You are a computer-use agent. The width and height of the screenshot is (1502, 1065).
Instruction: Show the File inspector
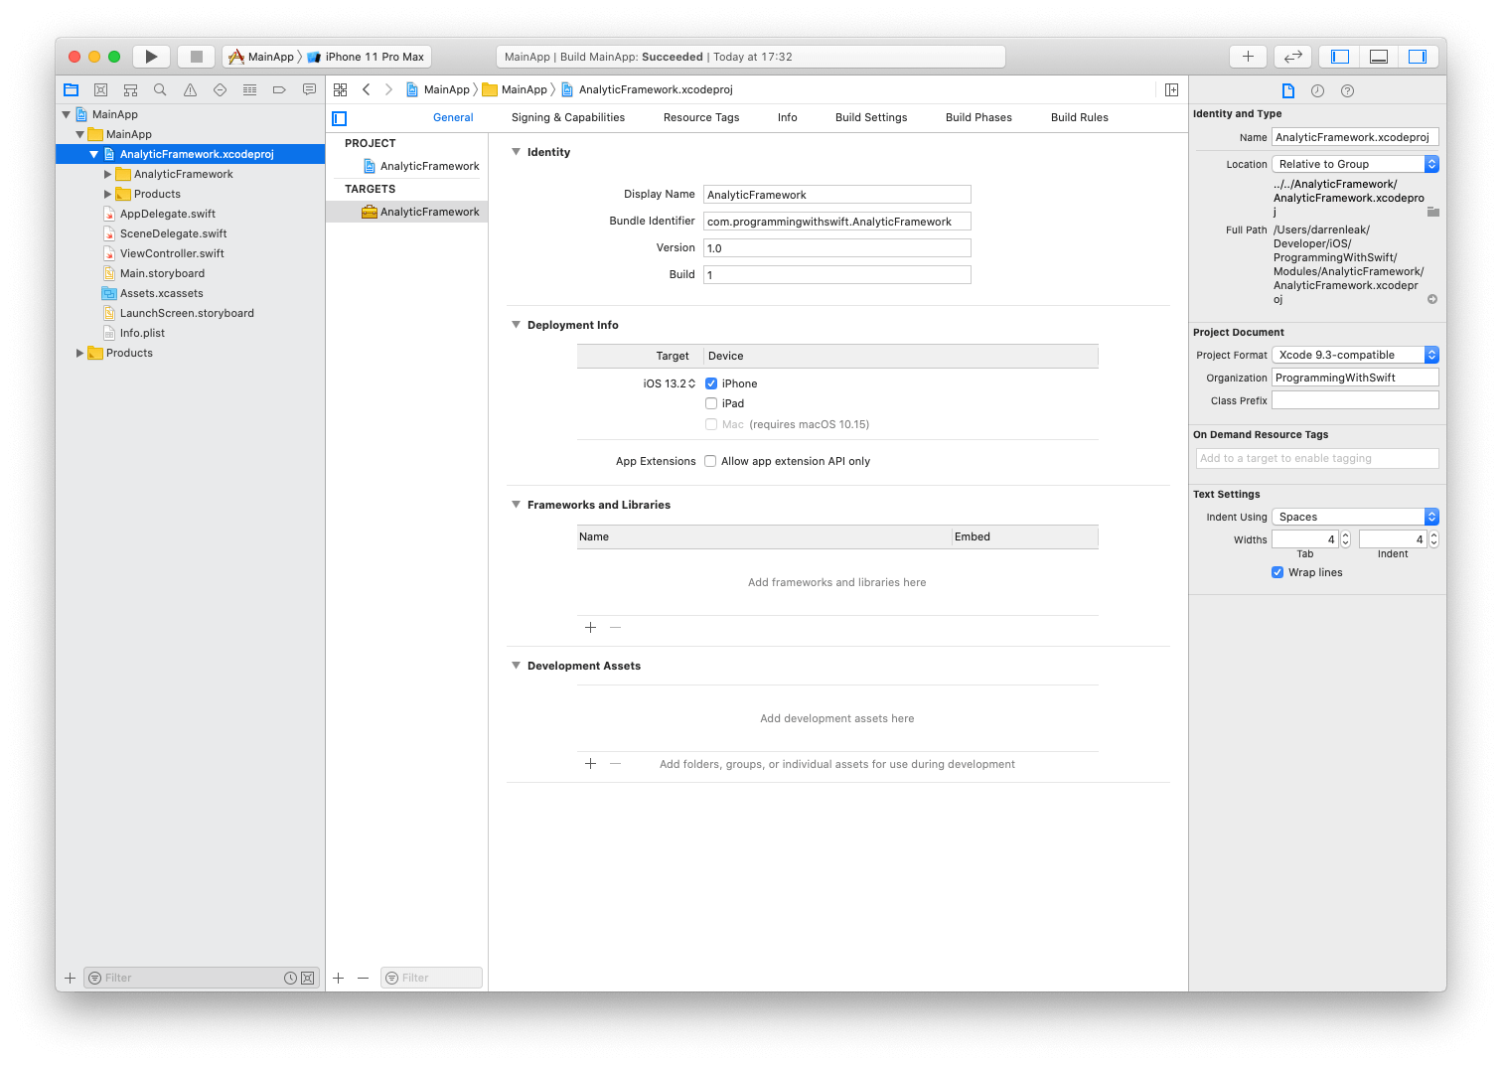tap(1287, 90)
